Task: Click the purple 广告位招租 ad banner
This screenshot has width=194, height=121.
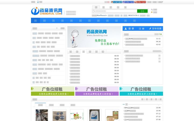Action: (97, 91)
